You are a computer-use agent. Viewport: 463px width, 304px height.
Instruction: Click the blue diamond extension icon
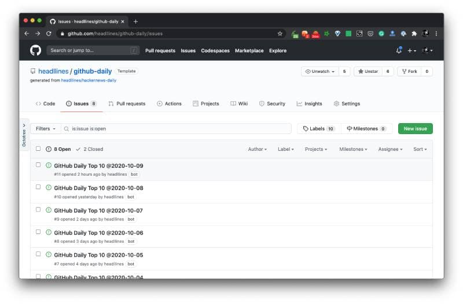(x=337, y=34)
